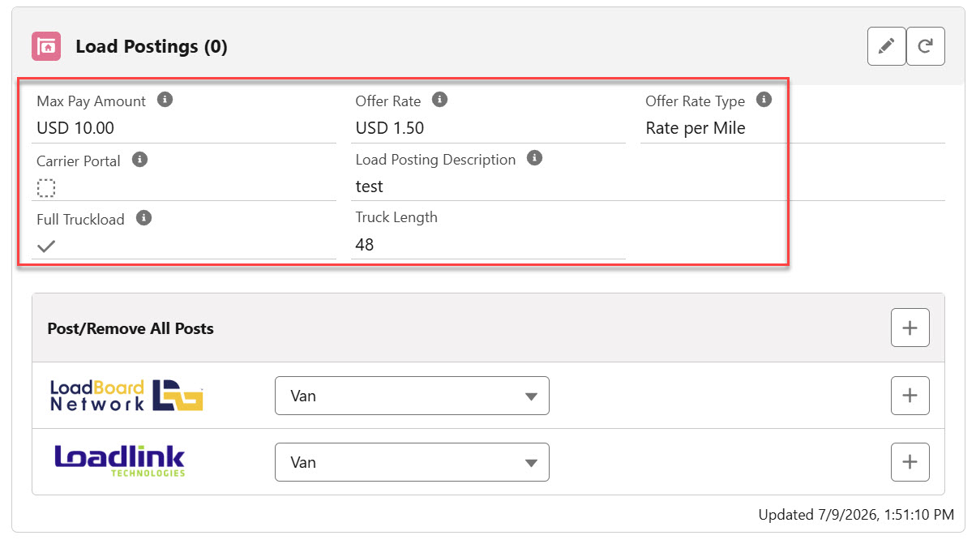The width and height of the screenshot is (976, 544).
Task: Show info for Offer Rate Type
Action: pyautogui.click(x=763, y=100)
